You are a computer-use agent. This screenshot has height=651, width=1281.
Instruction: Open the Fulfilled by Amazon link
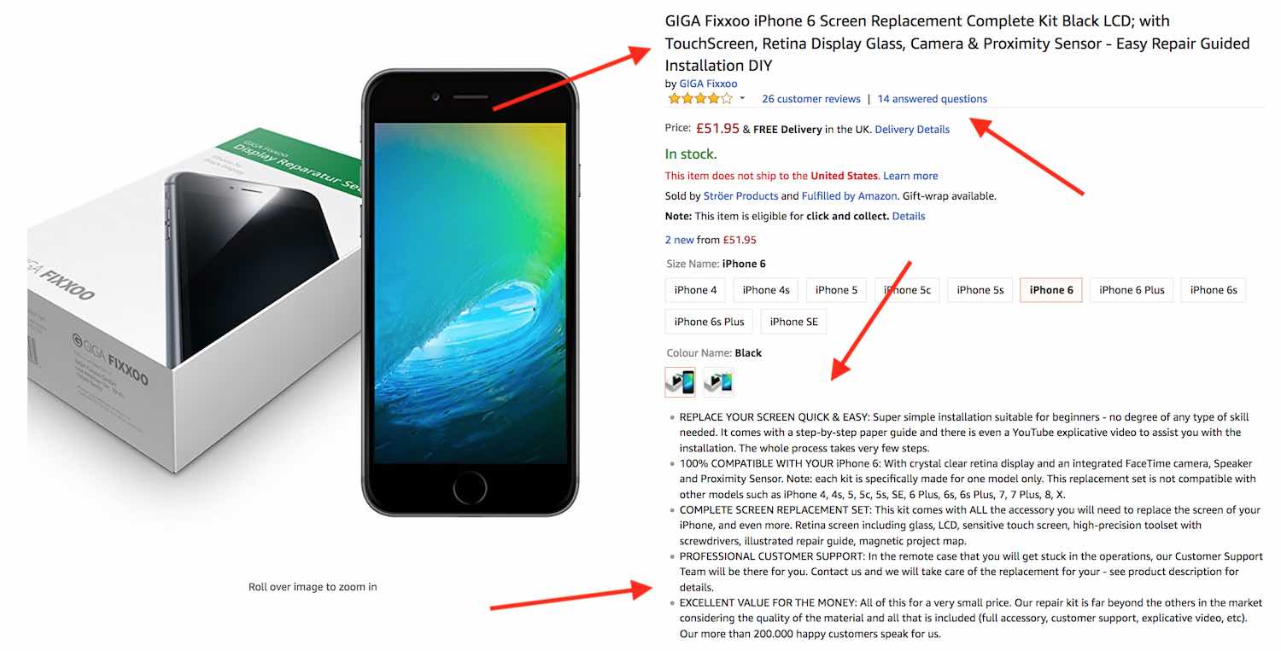849,196
